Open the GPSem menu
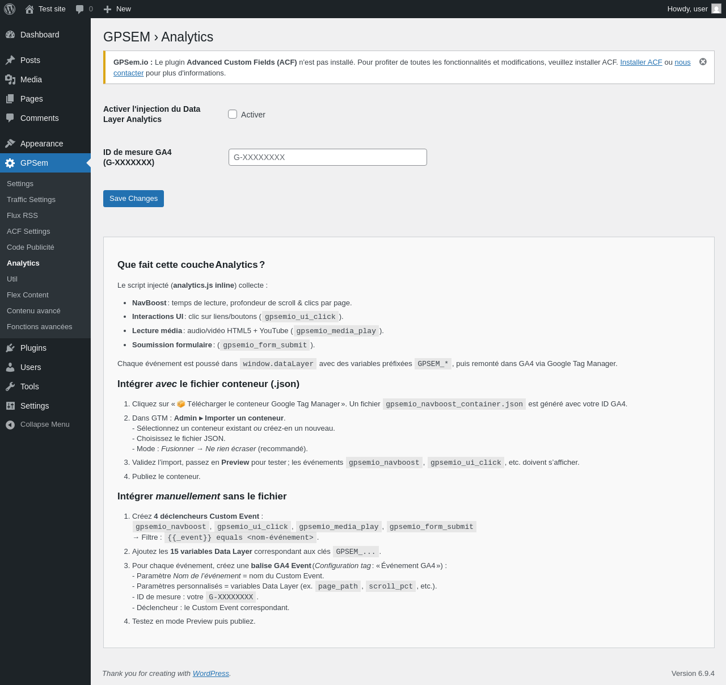Screen dimensions: 726x685 45,163
